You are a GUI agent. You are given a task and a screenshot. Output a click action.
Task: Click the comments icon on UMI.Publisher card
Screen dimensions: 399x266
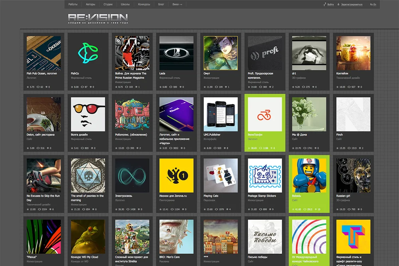[x=225, y=148]
